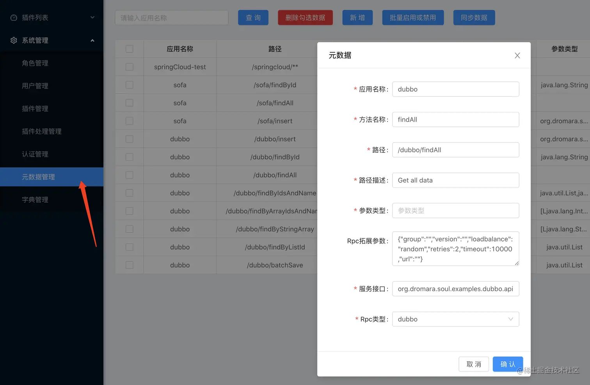
Task: Select checkbox for /dubbo/findByListId row
Action: point(130,247)
